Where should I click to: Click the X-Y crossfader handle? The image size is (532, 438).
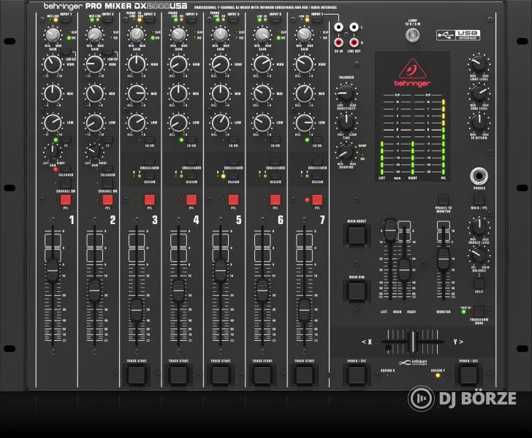click(413, 342)
